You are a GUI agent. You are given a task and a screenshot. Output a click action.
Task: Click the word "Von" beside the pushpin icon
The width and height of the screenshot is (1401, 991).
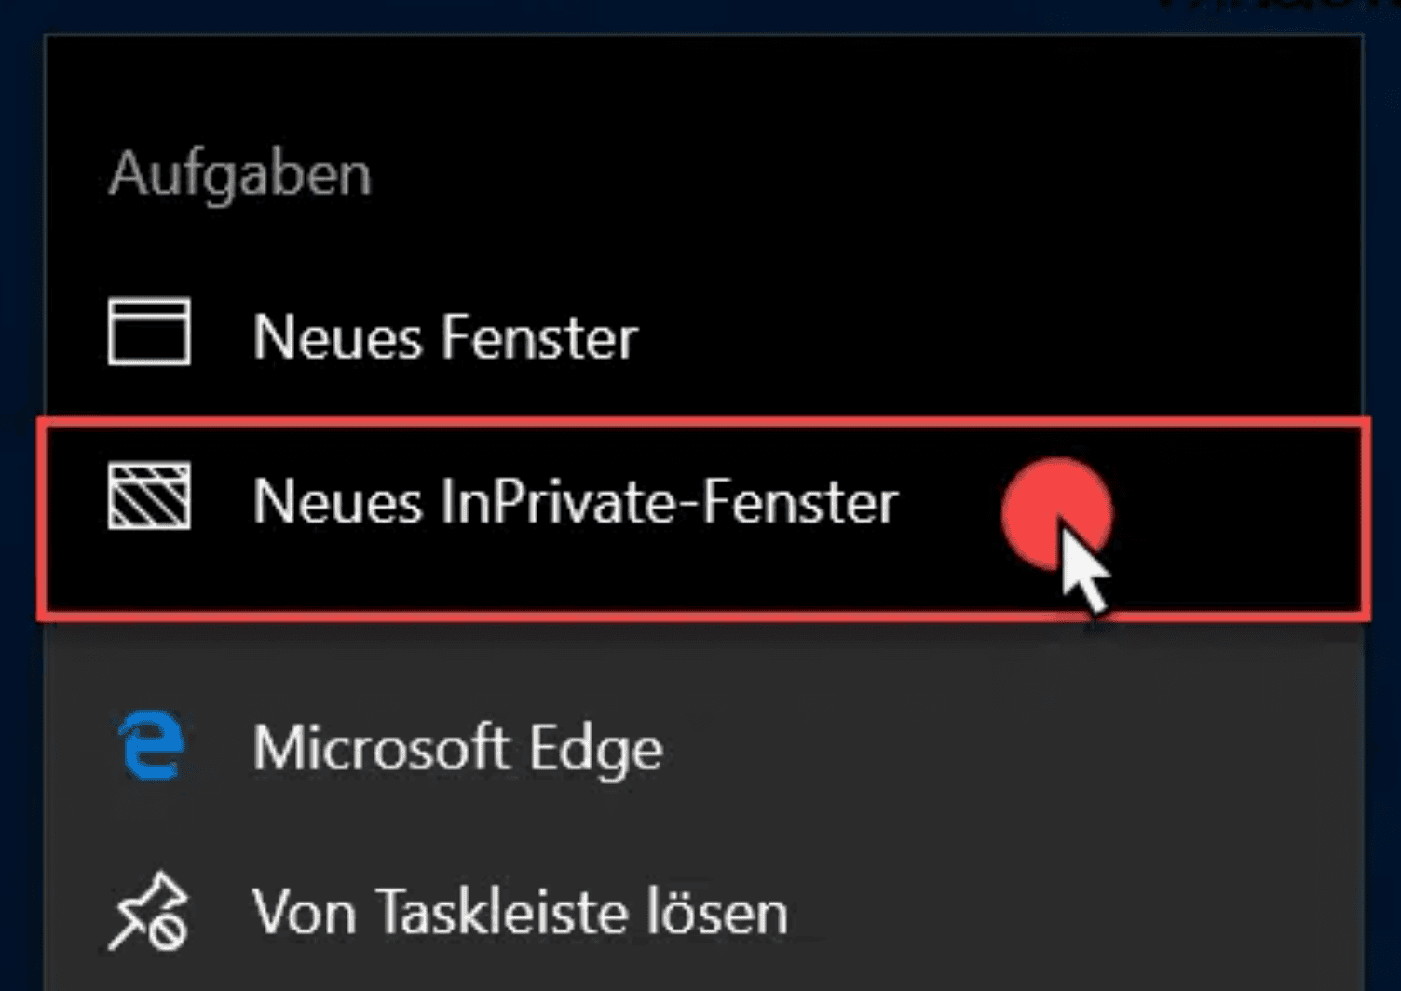(304, 912)
